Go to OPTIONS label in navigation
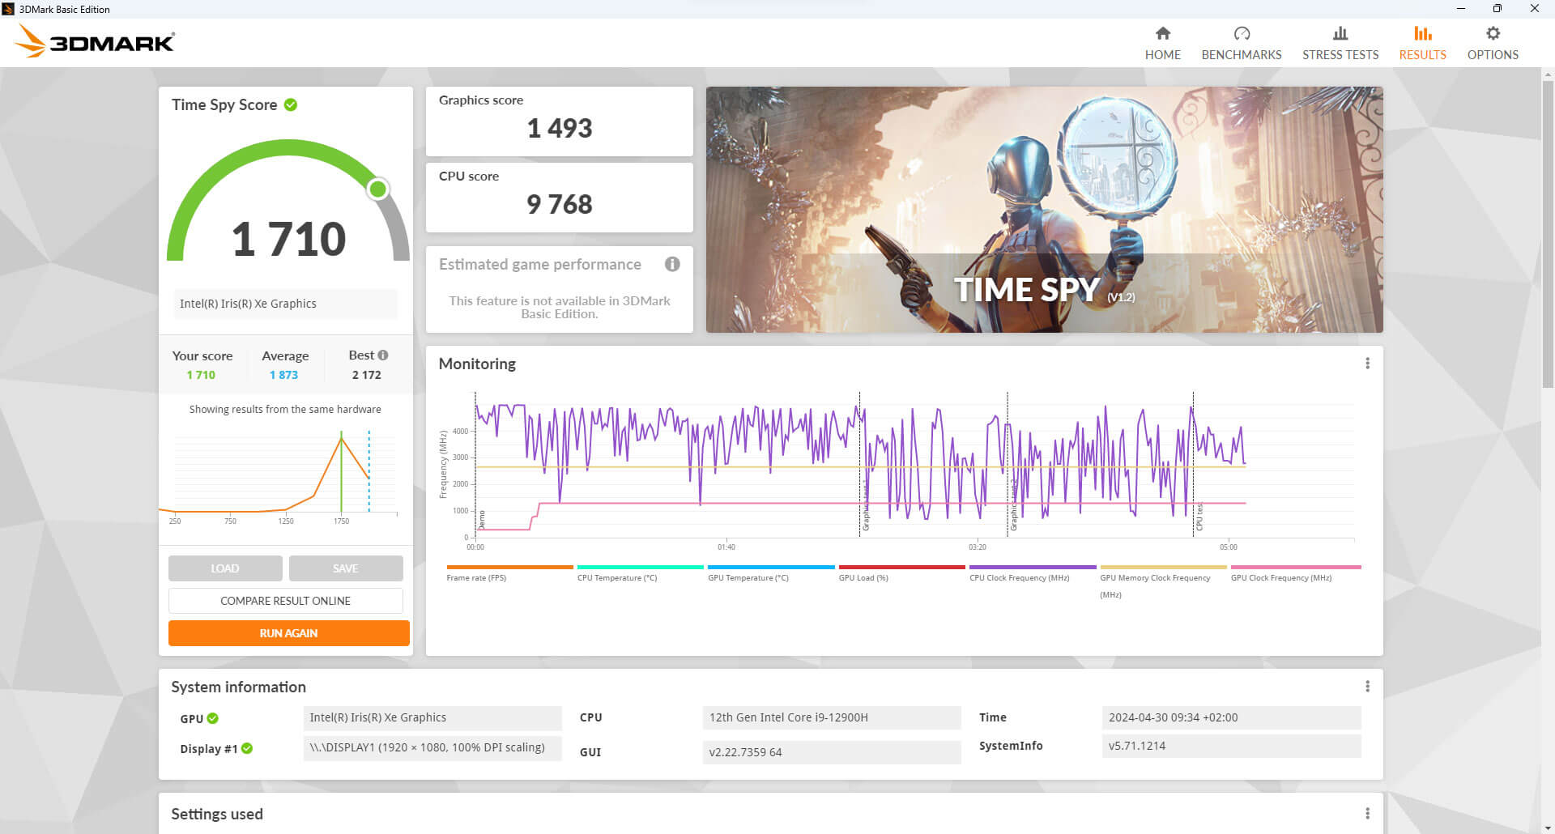The image size is (1555, 834). coord(1493,54)
